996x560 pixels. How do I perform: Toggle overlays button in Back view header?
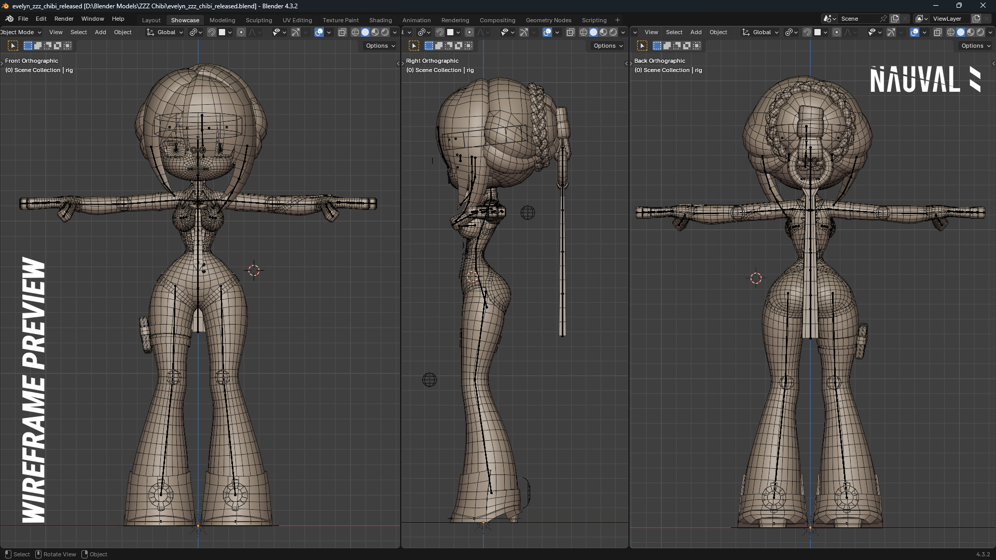tap(915, 32)
